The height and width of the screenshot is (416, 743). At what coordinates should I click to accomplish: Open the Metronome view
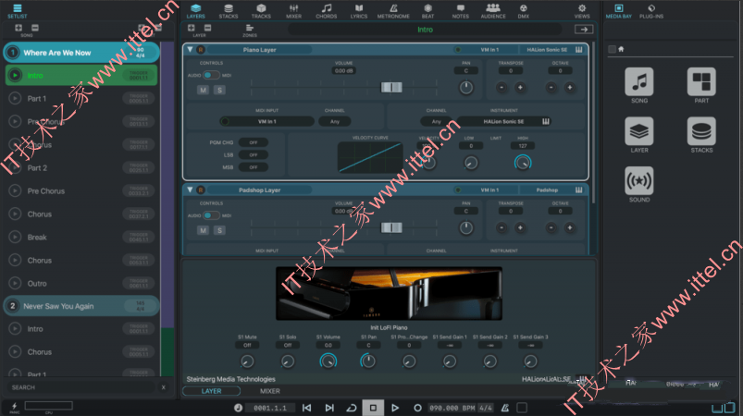pos(393,11)
